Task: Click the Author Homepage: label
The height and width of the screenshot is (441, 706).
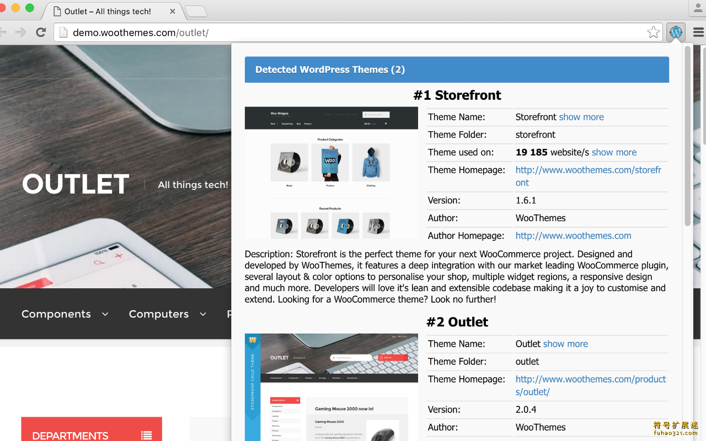Action: [466, 235]
